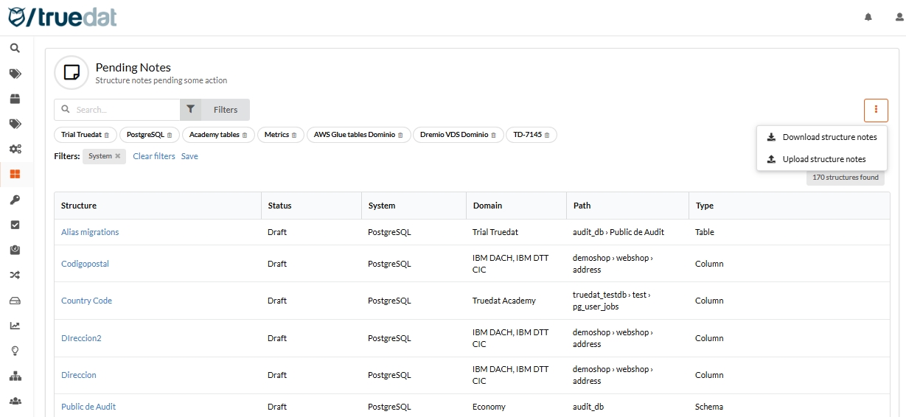906x417 pixels.
Task: Choose Download structure notes from the menu
Action: pos(829,137)
